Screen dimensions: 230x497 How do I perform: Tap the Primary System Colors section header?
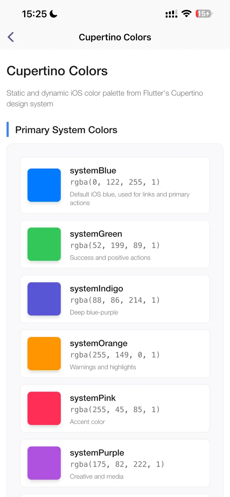click(x=66, y=130)
